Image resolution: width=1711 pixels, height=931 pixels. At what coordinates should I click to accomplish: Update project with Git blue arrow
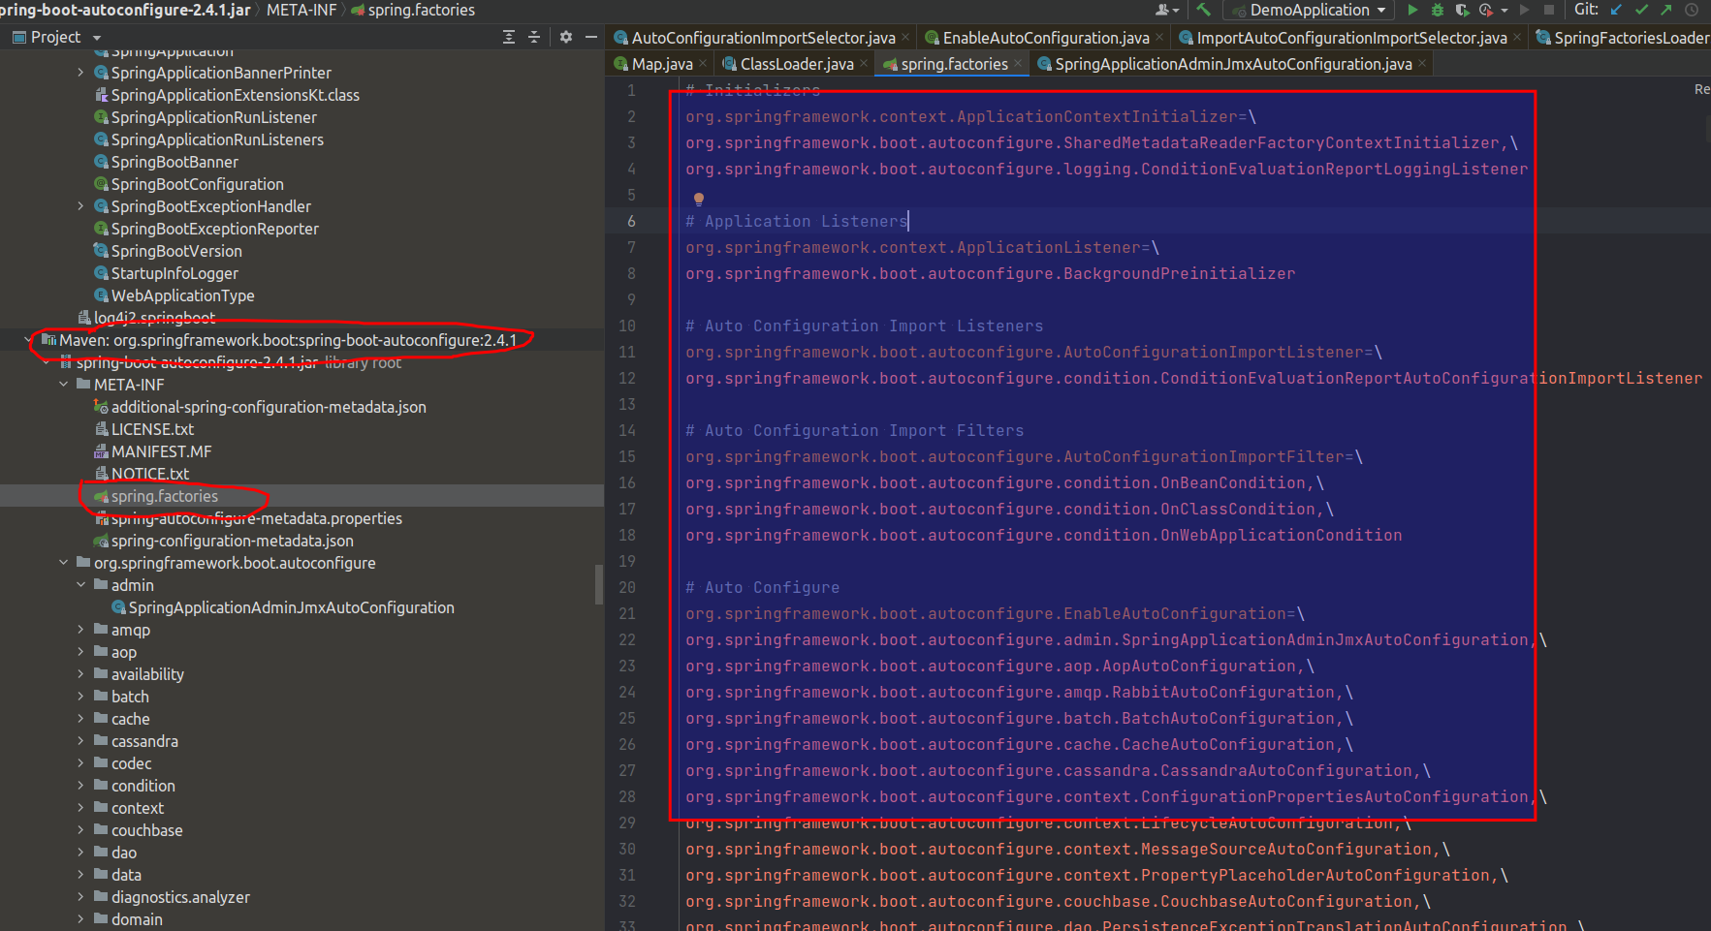point(1616,10)
